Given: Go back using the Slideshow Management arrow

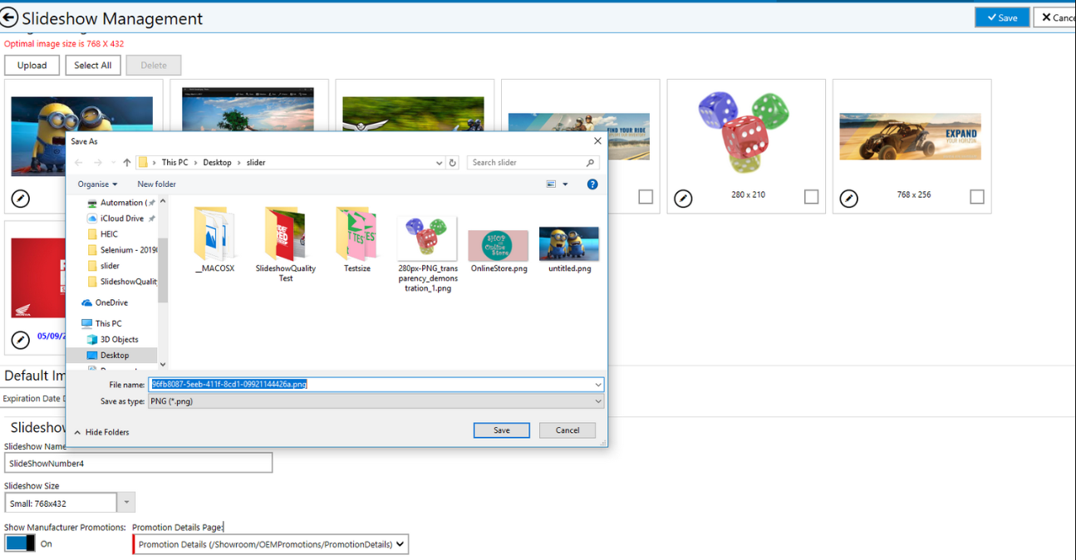Looking at the screenshot, I should coord(9,17).
